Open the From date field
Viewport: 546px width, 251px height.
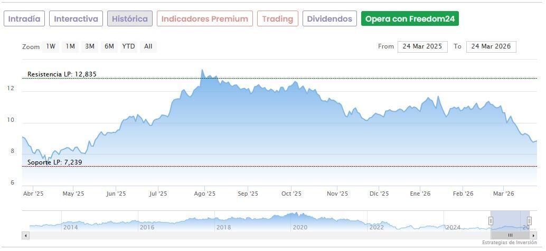422,46
